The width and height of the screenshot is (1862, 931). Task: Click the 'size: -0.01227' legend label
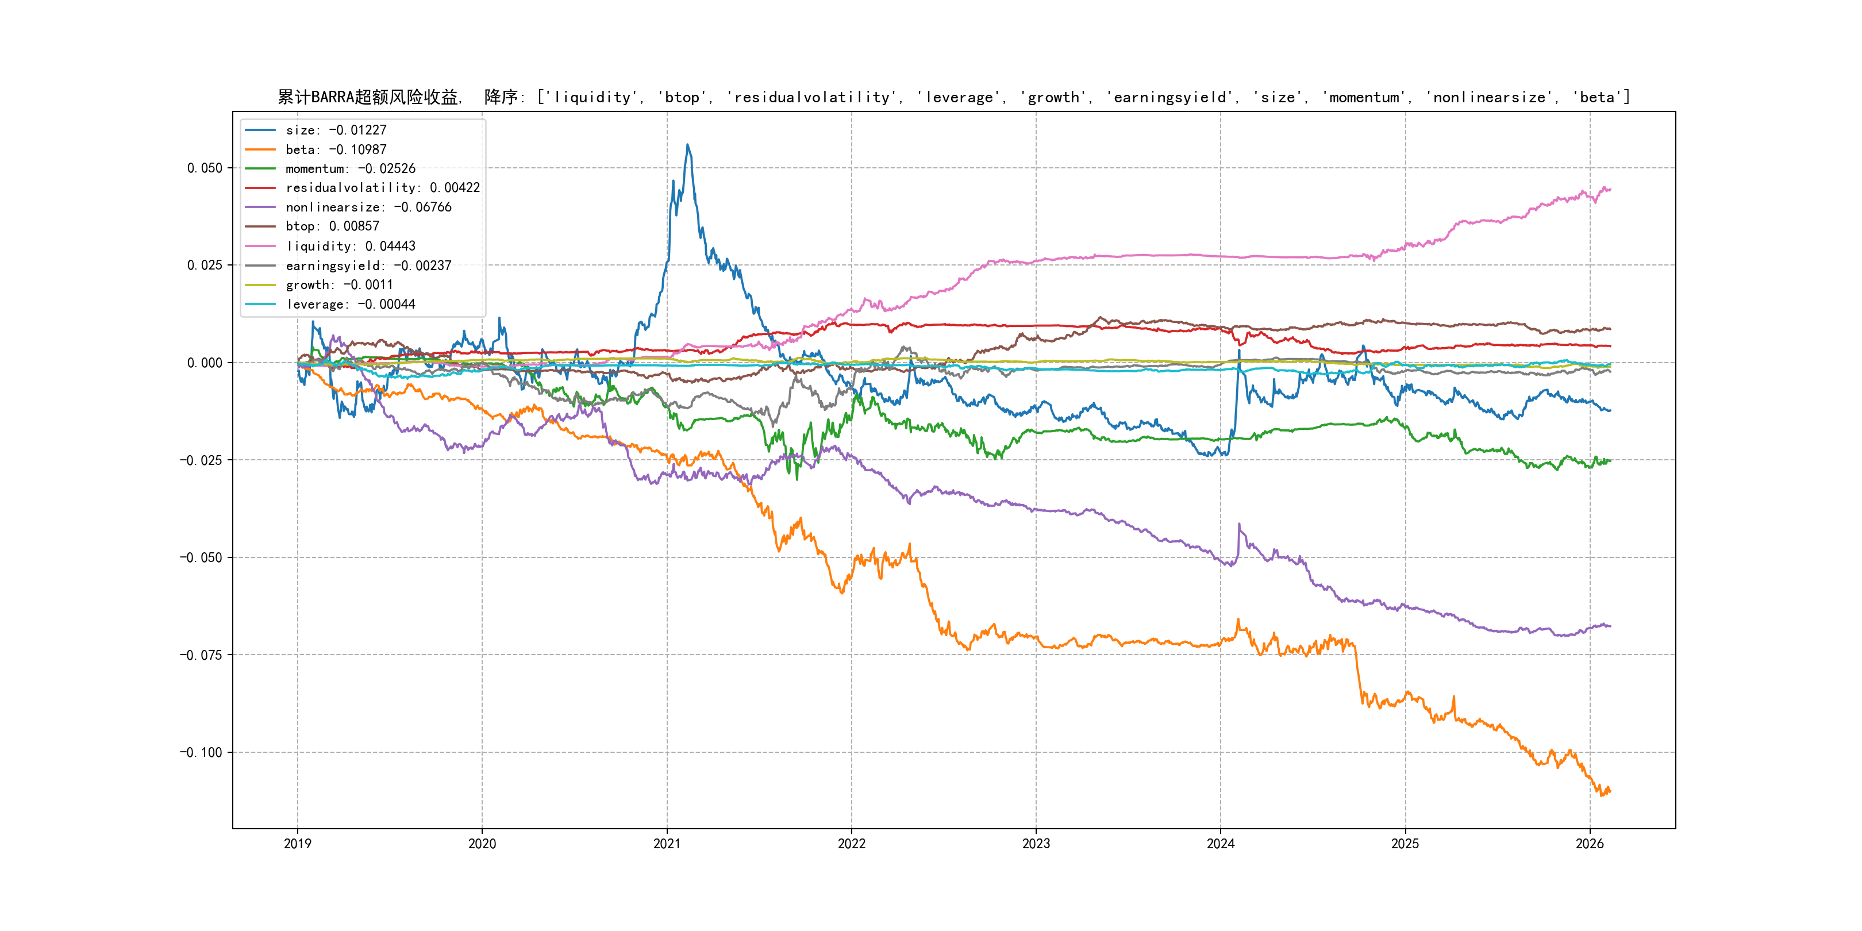336,130
